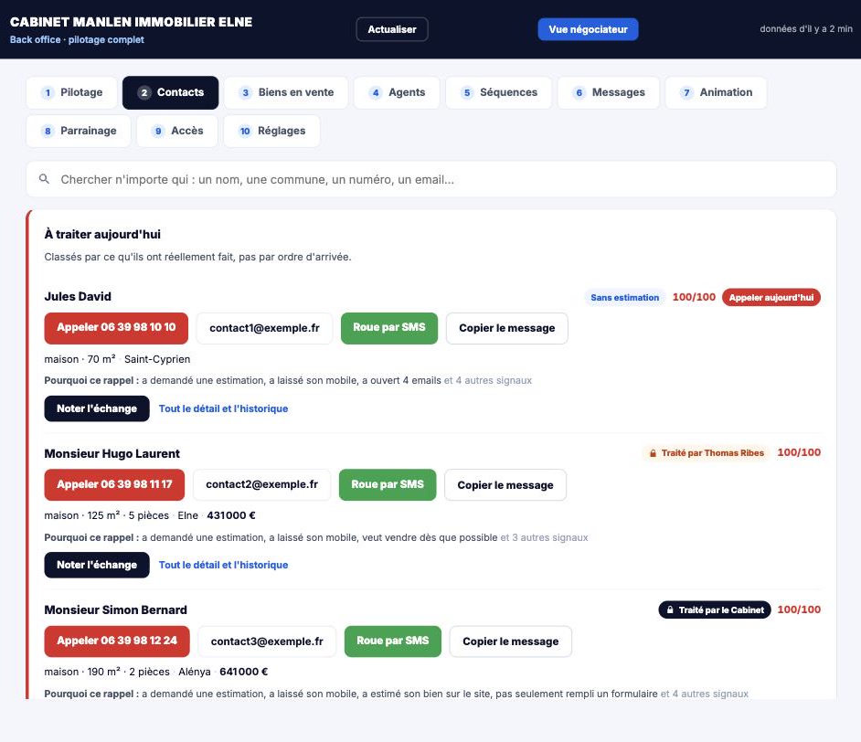Image resolution: width=861 pixels, height=742 pixels.
Task: Click the 641000 € price for Simon Bernard
Action: point(244,672)
